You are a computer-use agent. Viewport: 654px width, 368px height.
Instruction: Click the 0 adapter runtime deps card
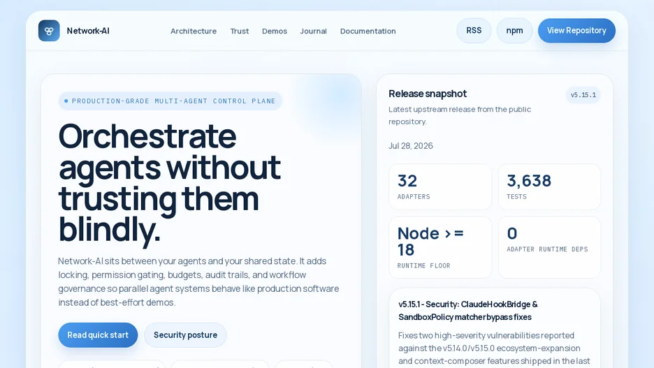click(549, 247)
